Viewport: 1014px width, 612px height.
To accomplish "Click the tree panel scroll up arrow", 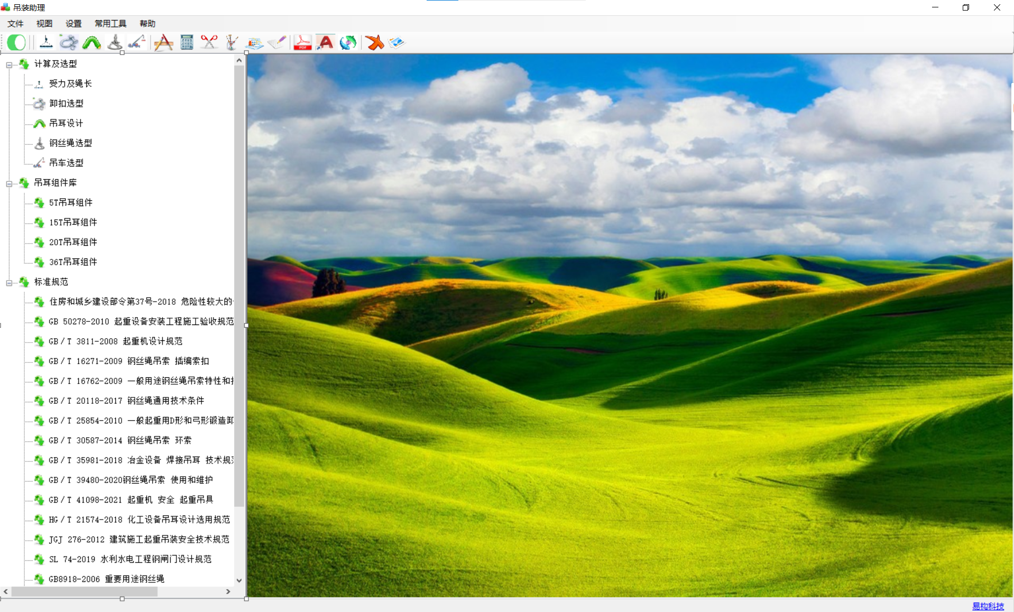I will coord(239,60).
